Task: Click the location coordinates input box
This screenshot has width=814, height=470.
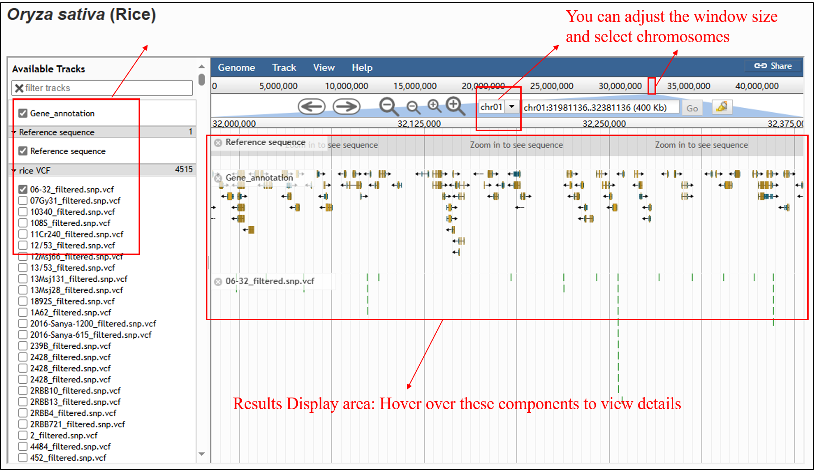Action: 599,108
